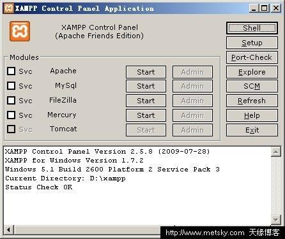Click 'Windows 5.1 Build 2600' log line
The height and width of the screenshot is (239, 285).
(x=112, y=170)
